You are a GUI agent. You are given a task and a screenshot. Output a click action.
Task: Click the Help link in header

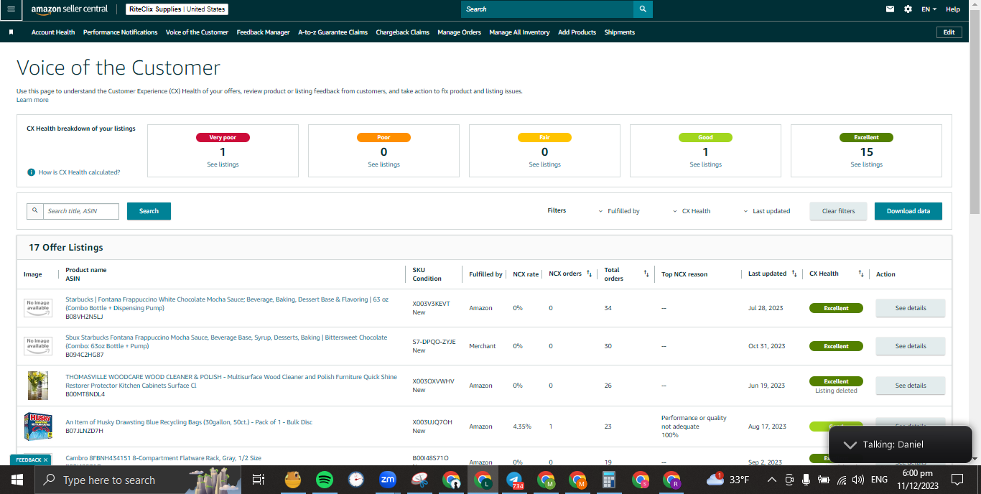(953, 9)
